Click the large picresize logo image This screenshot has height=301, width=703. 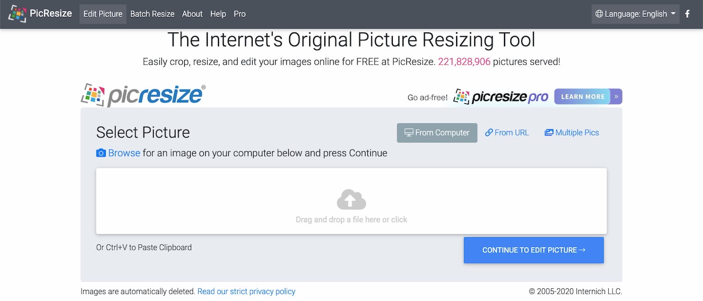[143, 95]
